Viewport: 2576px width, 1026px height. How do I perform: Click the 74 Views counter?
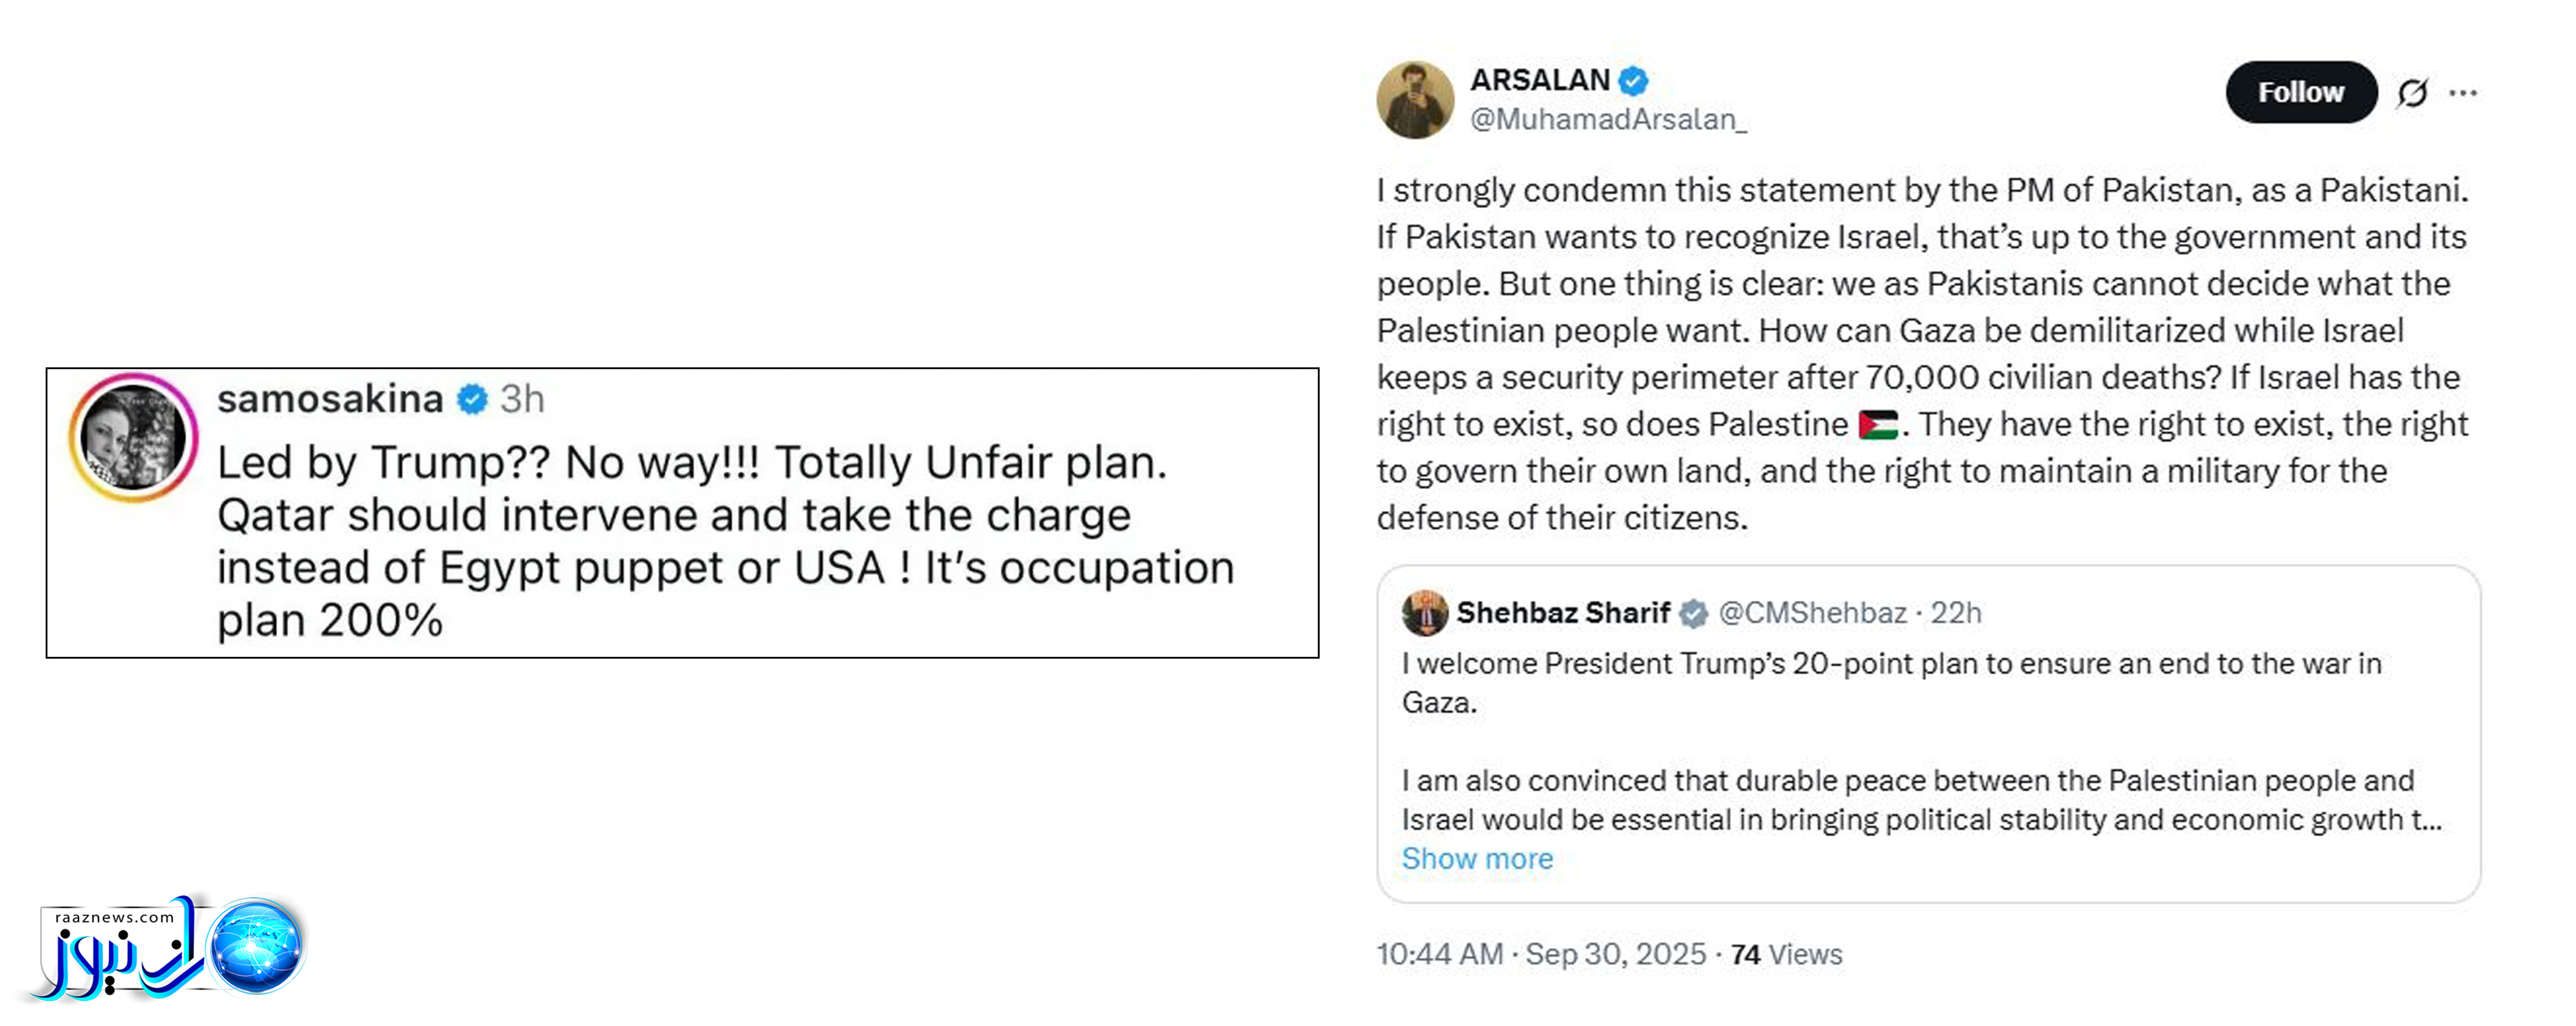(1786, 954)
